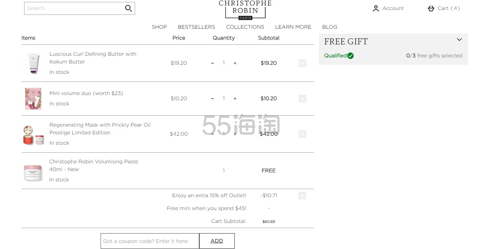Open the Cart basket icon
Viewport: 482px width, 249px height.
431,8
